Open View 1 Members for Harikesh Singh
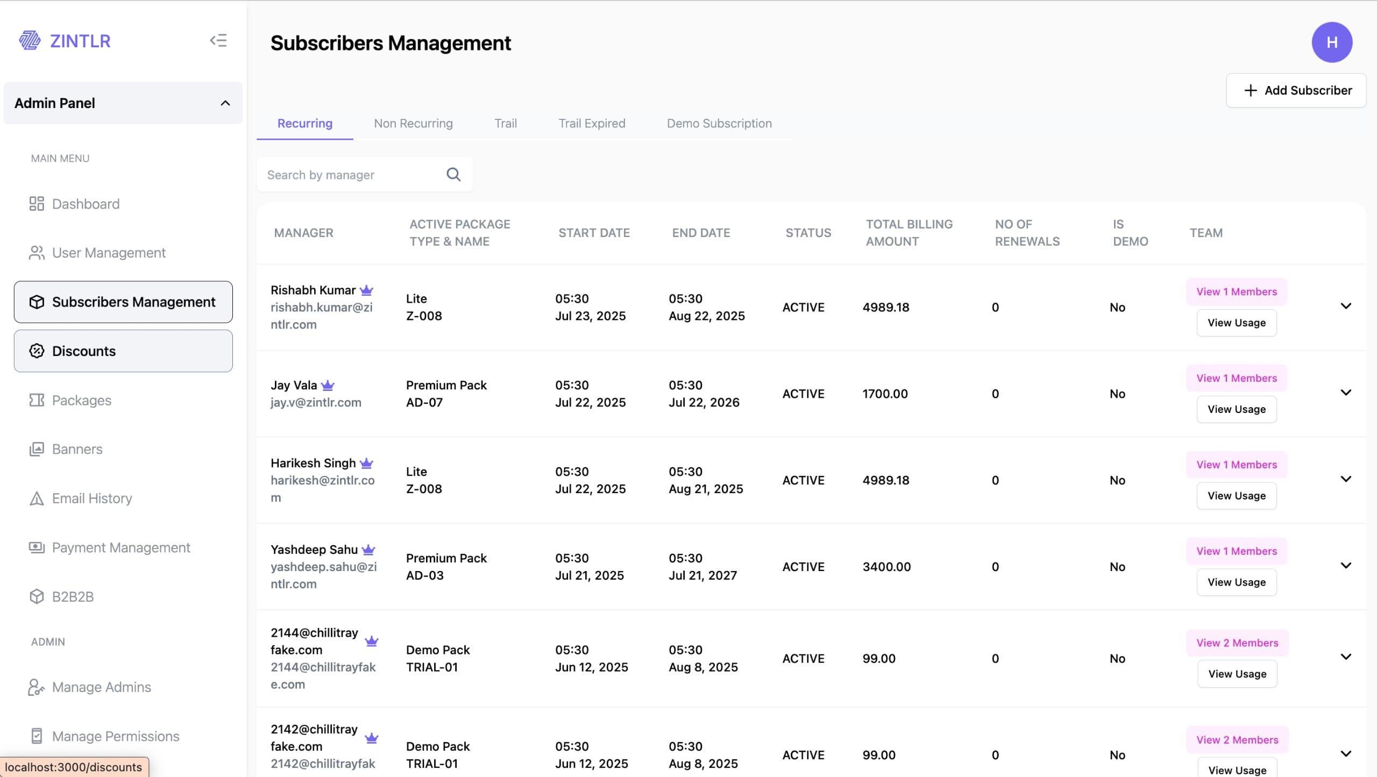 1236,464
